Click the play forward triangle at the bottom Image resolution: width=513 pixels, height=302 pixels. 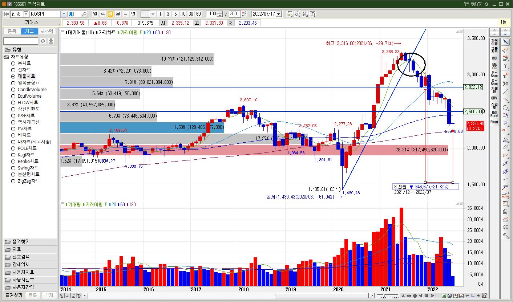point(432,295)
